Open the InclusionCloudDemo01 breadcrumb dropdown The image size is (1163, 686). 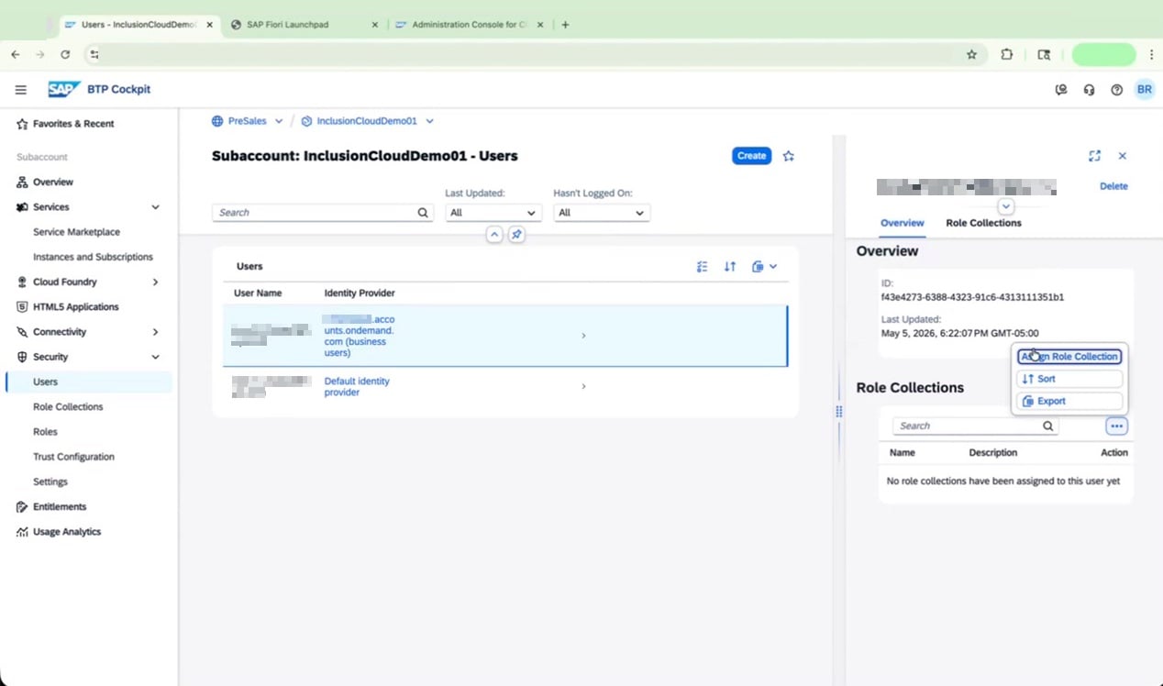429,121
